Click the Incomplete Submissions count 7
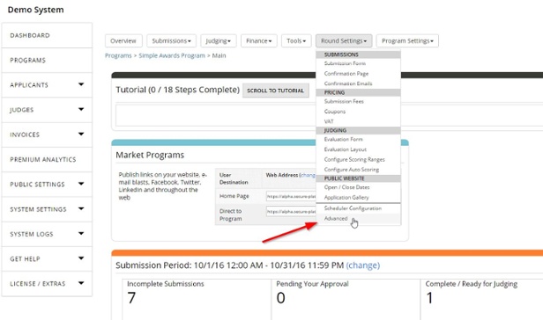Viewport: 543px width, 320px height. (x=131, y=297)
